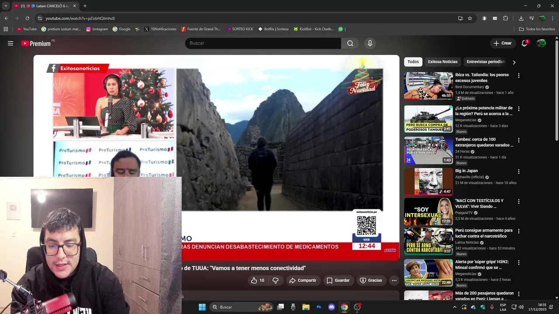Install app icon in address bar
The width and height of the screenshot is (559, 314).
click(x=460, y=18)
